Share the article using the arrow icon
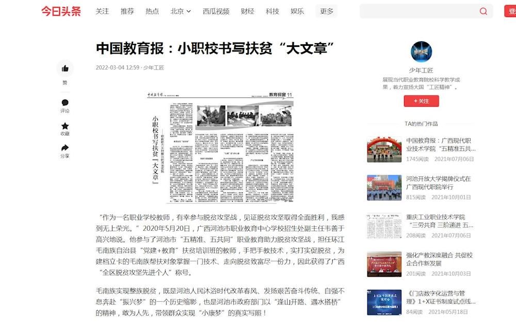Viewport: 516px width, 323px height. coord(65,148)
